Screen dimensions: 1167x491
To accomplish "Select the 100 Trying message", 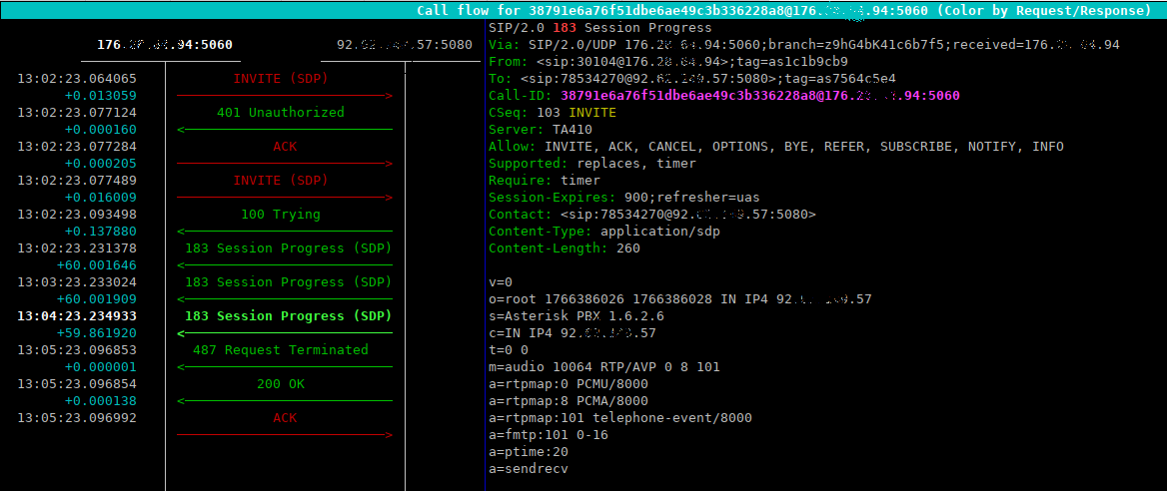I will click(280, 215).
